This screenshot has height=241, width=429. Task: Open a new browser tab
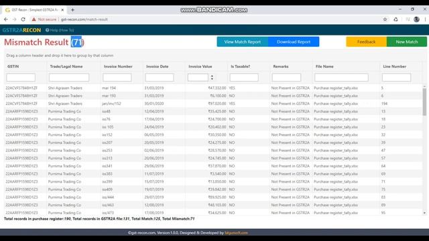(72, 10)
